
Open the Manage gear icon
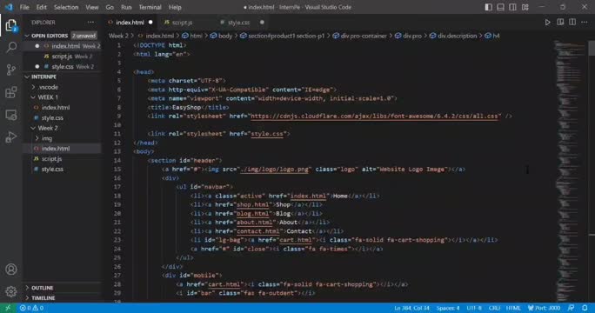click(x=11, y=291)
